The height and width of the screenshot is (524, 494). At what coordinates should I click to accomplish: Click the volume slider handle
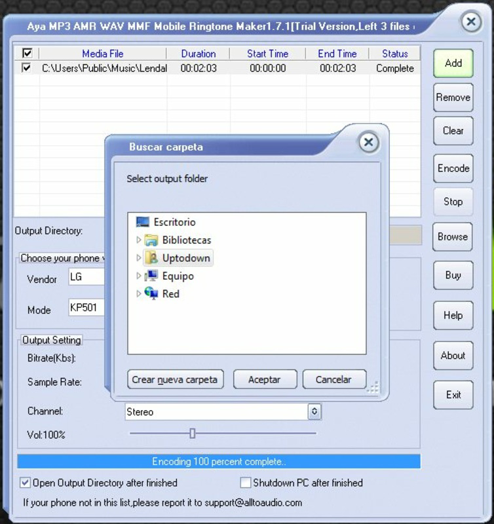tap(192, 434)
